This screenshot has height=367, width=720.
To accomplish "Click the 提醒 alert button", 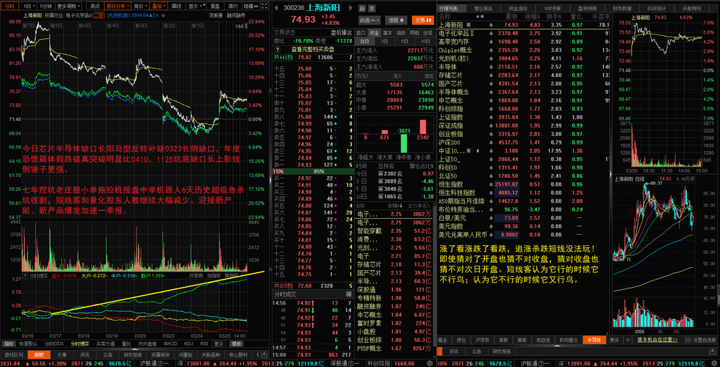I will click(x=396, y=21).
